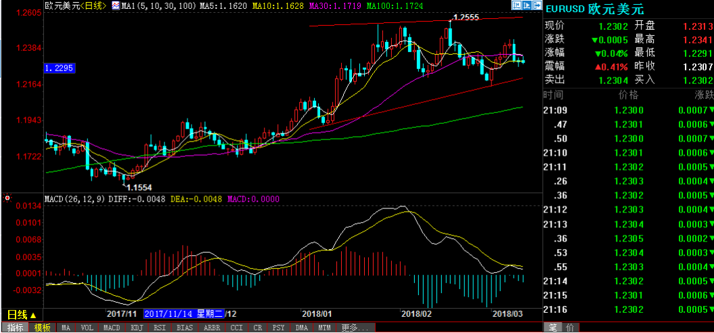Screen dimensions: 714x333
Task: Select the BIAS indicator tab
Action: [184, 328]
